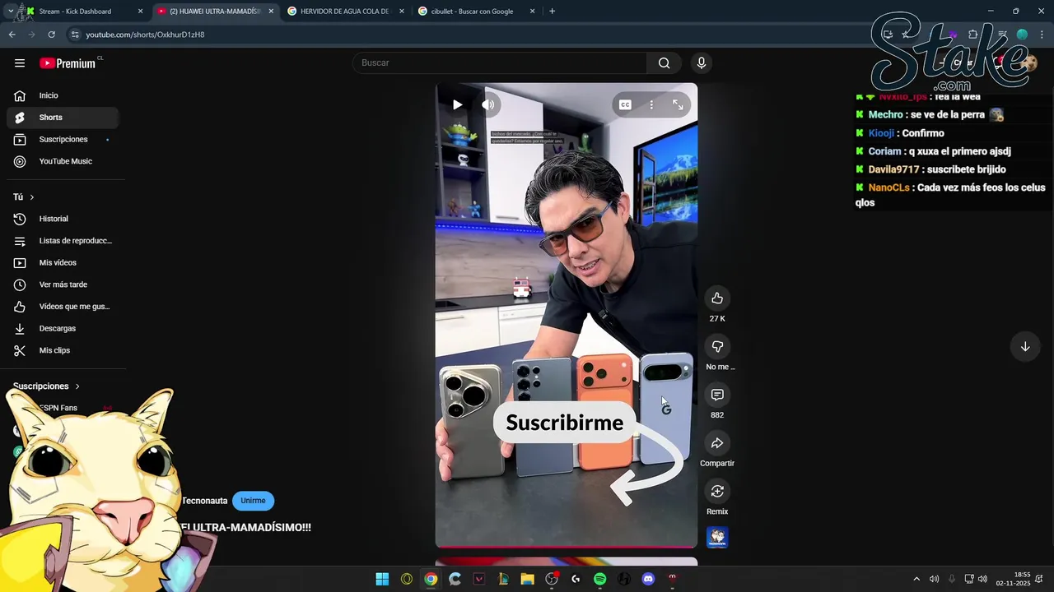Like the Short with thumbs up
The image size is (1054, 592).
717,298
